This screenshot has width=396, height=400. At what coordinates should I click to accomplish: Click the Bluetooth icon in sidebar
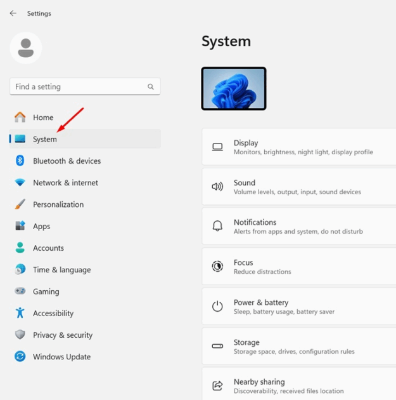[20, 161]
